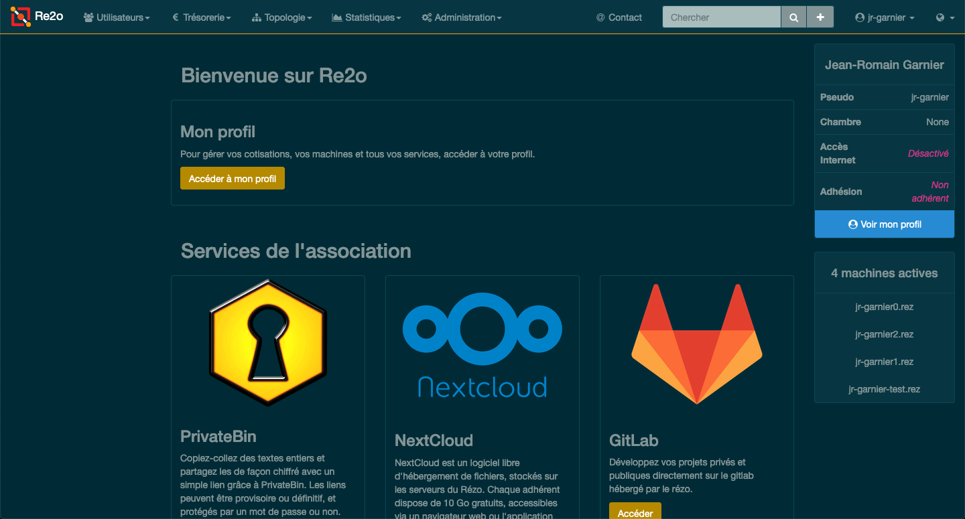Open the Utilisateurs dropdown menu
The width and height of the screenshot is (965, 519).
point(117,17)
